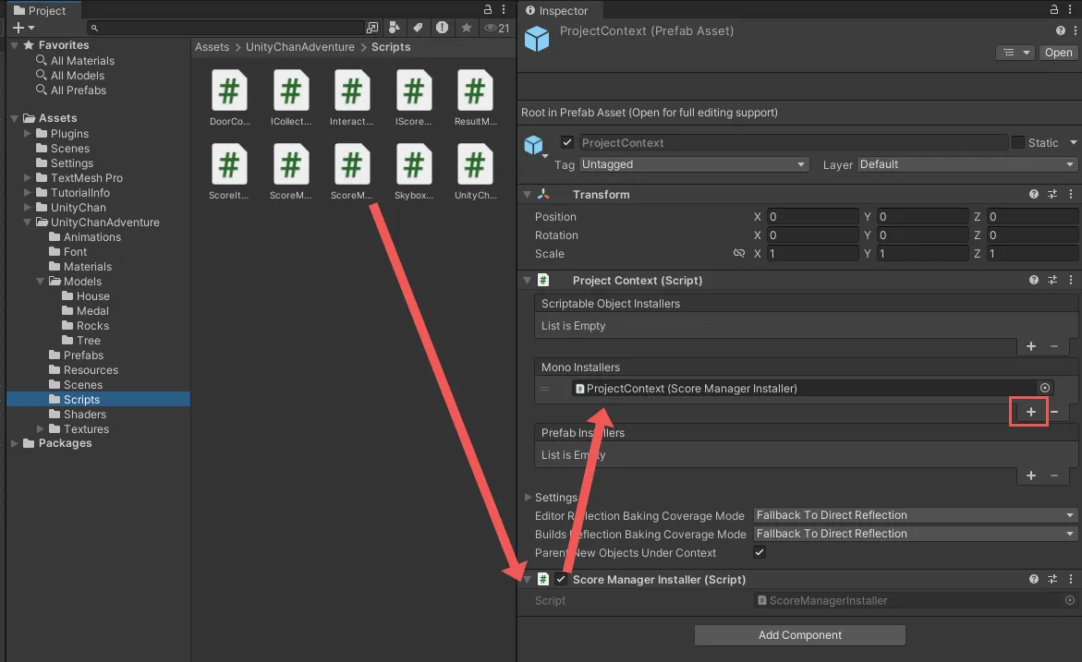Click the Search by Label tag icon

point(418,28)
